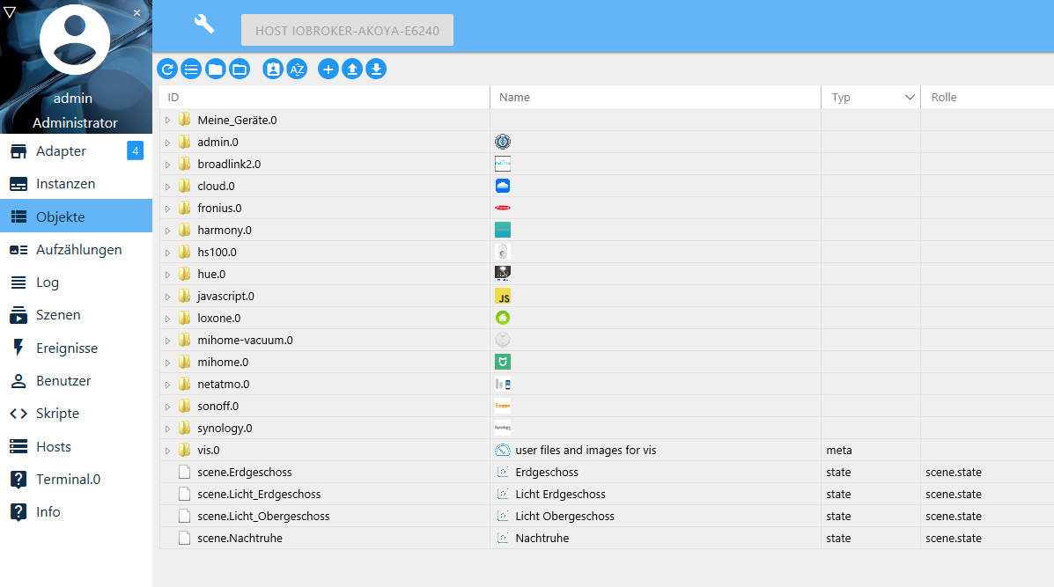Upload objects from file icon

pos(352,70)
